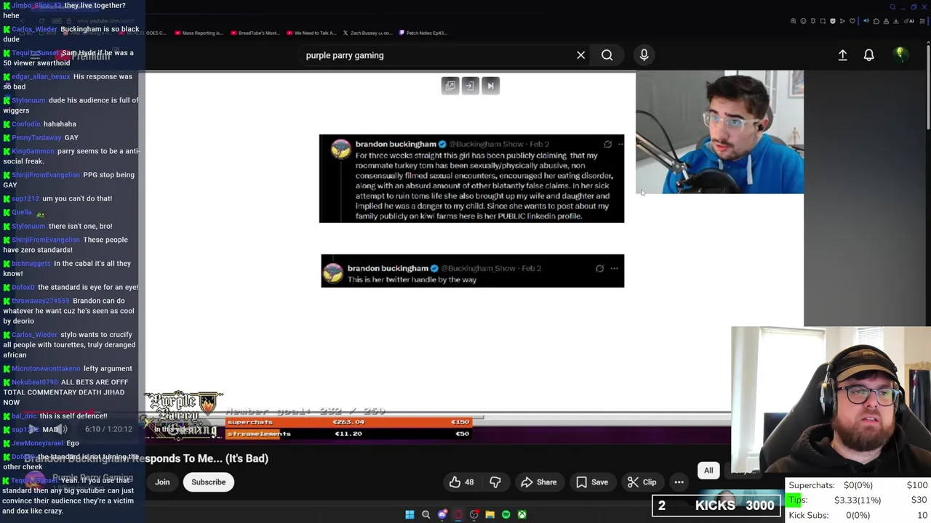
Task: Click the options dots on the first tweet
Action: coord(620,145)
